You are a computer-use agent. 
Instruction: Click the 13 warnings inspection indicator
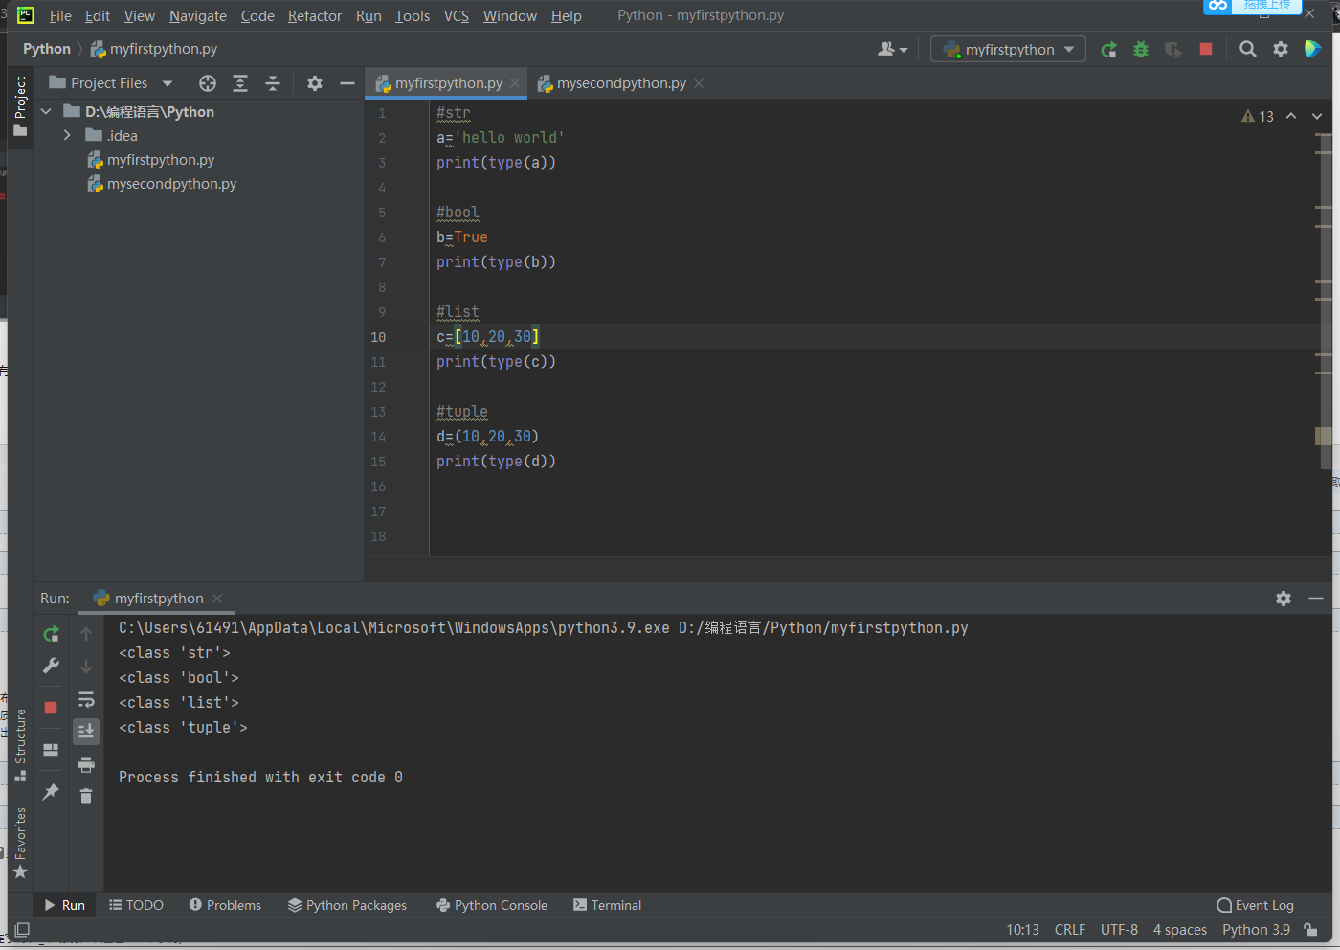pos(1258,116)
